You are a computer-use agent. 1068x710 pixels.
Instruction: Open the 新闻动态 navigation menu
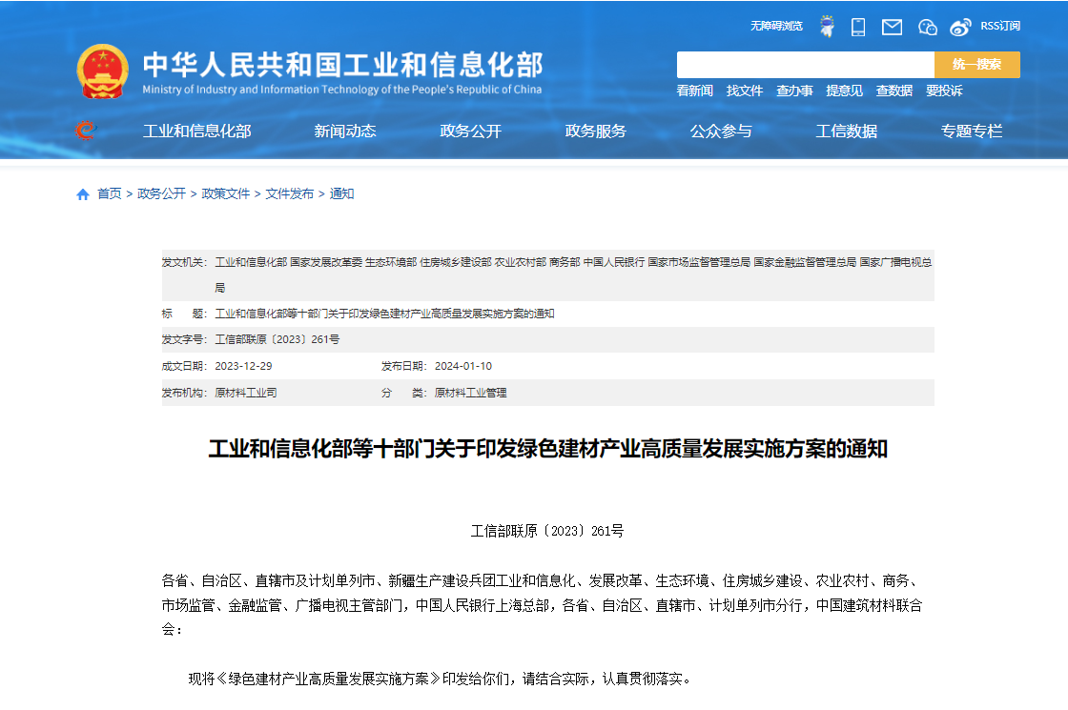(x=343, y=132)
